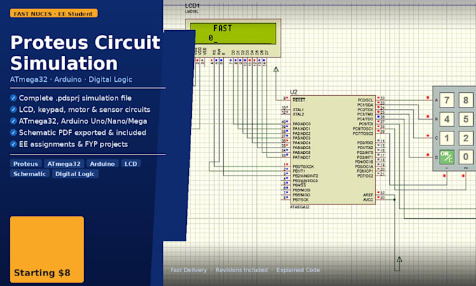Click the PC0/SCL pin label
Image resolution: width=476 pixels, height=286 pixels.
(365, 100)
